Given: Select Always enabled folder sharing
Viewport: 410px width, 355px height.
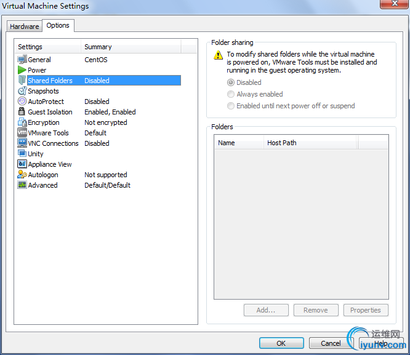Looking at the screenshot, I should [x=255, y=94].
